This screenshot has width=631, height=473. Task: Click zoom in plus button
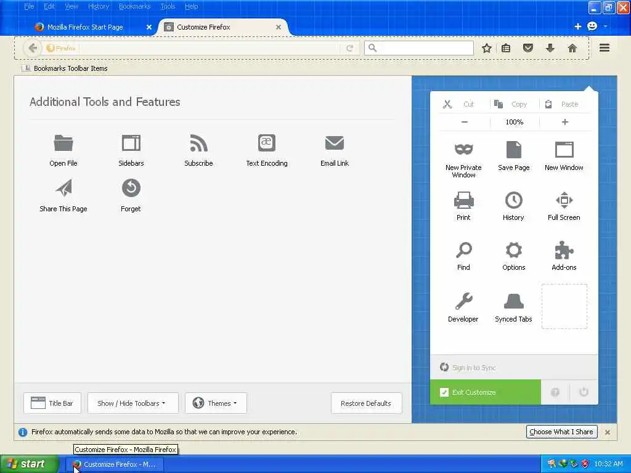pyautogui.click(x=565, y=122)
